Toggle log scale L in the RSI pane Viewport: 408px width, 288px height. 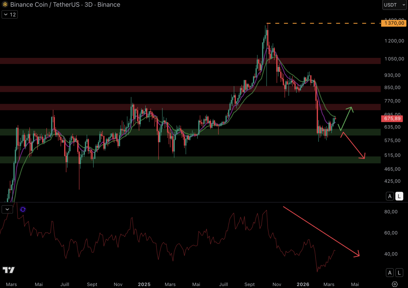(x=399, y=273)
